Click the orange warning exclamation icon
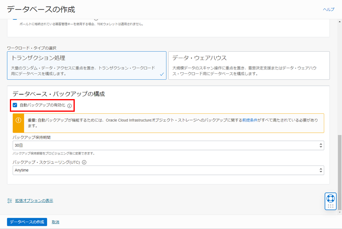The image size is (342, 229). tap(19, 120)
